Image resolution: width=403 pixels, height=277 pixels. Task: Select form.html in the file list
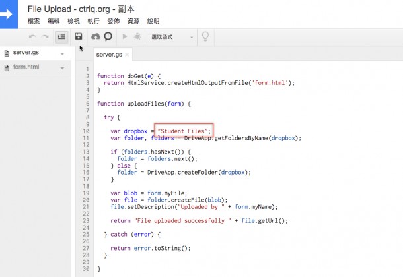26,67
